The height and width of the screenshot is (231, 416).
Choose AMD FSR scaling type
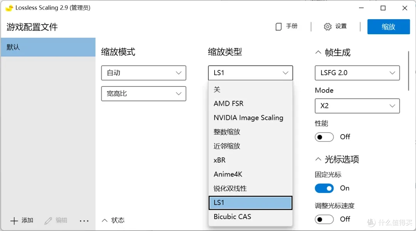tap(250, 103)
